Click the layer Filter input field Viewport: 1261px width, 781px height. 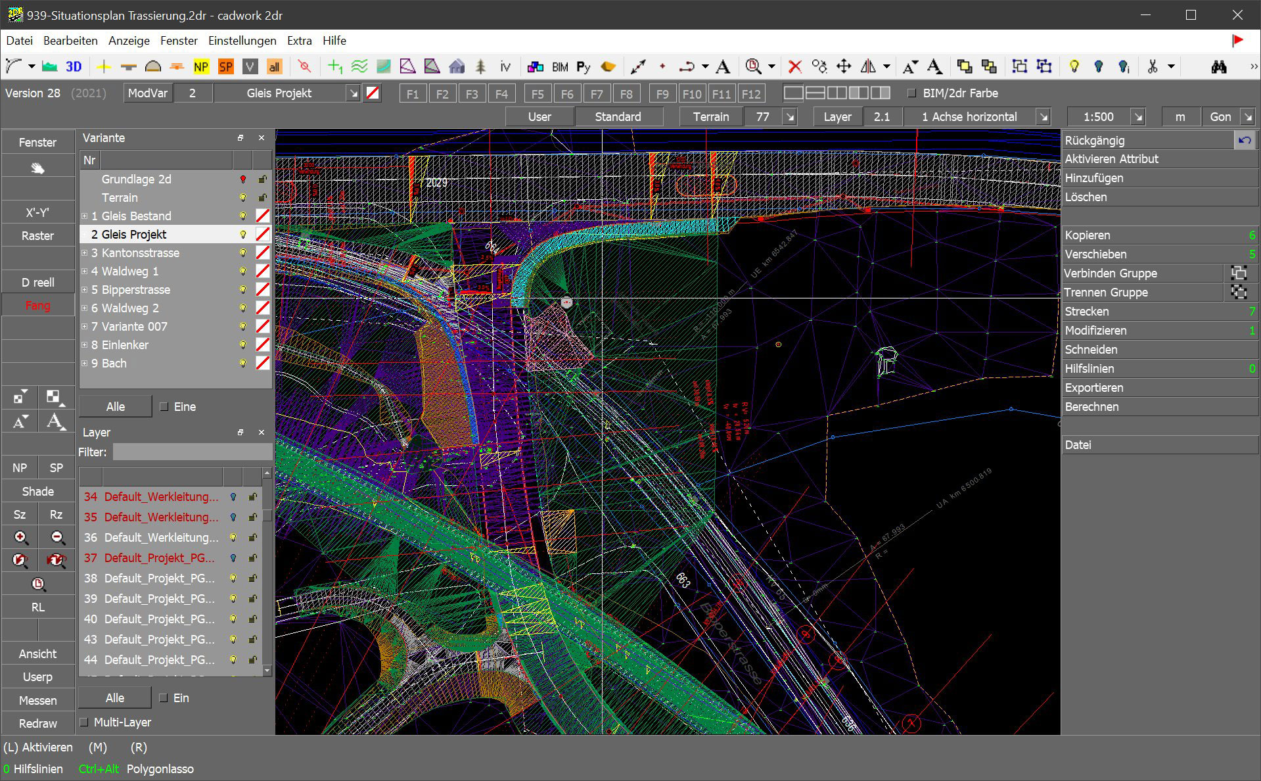pyautogui.click(x=192, y=452)
